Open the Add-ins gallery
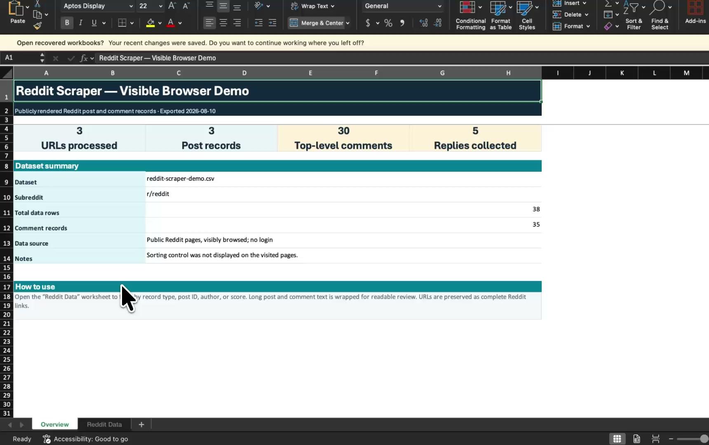The image size is (709, 445). click(695, 12)
